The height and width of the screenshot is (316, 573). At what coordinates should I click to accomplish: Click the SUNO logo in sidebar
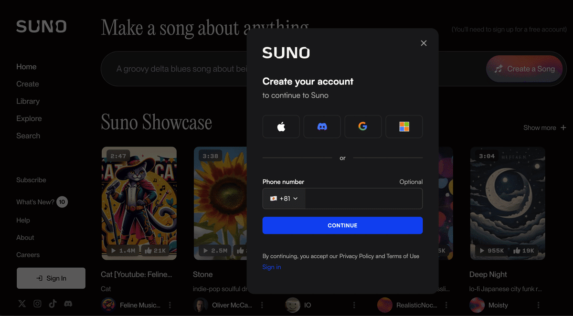(41, 26)
